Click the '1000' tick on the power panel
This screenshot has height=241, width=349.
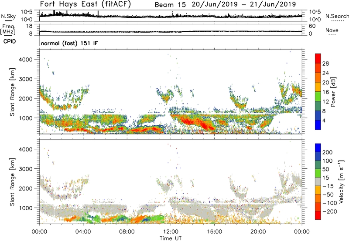[x=25, y=118]
